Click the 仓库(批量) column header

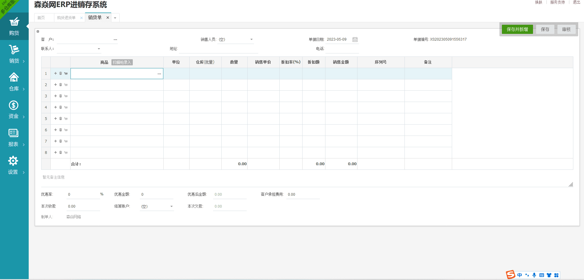coord(205,62)
